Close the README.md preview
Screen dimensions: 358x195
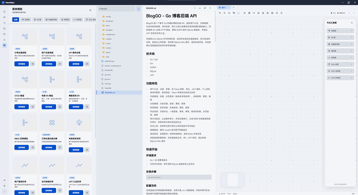pos(210,8)
